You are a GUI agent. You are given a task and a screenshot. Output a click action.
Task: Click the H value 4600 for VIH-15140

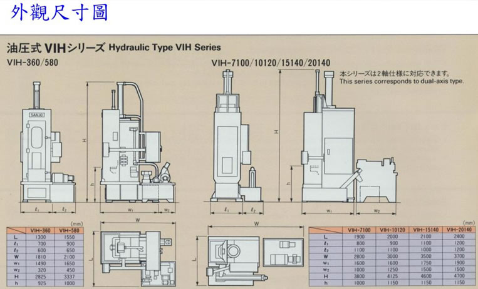(x=425, y=276)
